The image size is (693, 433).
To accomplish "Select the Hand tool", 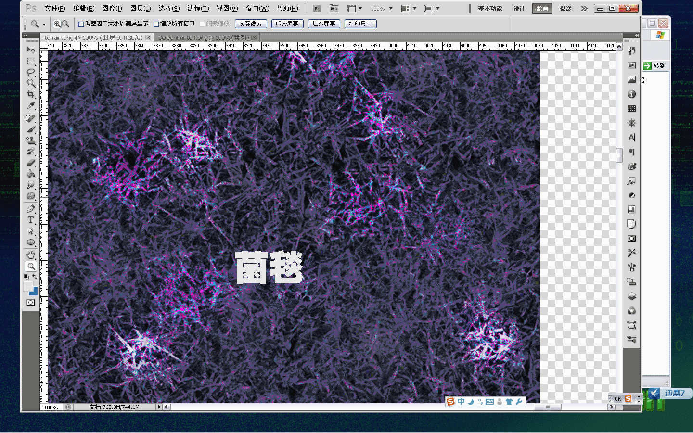I will [x=31, y=255].
